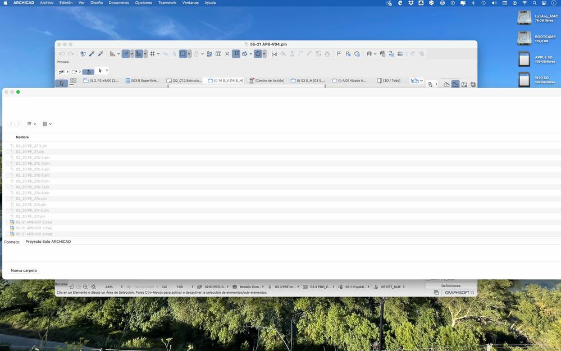The height and width of the screenshot is (351, 561).
Task: Switch to the '[3D / Todo]' tab
Action: click(x=389, y=81)
